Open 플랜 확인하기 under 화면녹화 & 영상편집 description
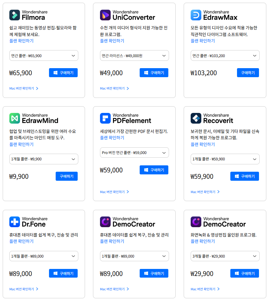This screenshot has height=300, width=268. point(203,241)
